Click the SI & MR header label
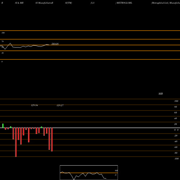 [x=19, y=3]
